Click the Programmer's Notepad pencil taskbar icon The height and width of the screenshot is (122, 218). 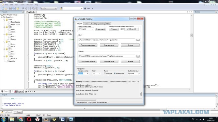(54, 119)
